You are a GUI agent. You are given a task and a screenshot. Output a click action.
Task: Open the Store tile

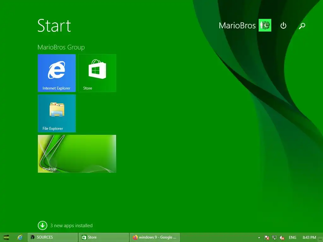pyautogui.click(x=97, y=73)
